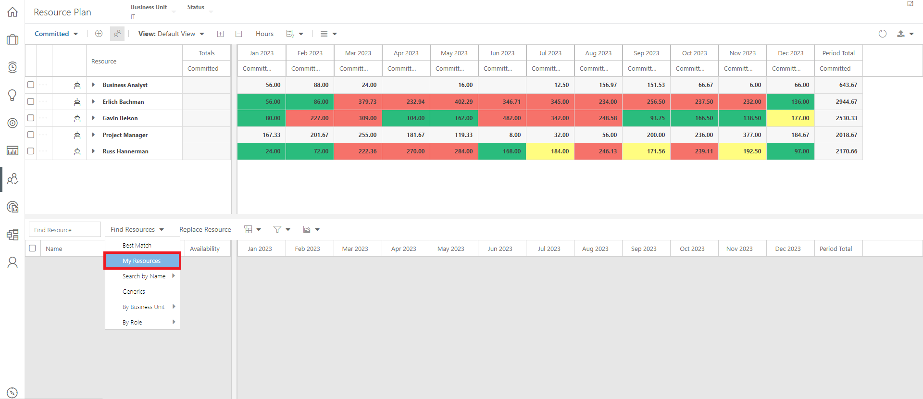
Task: Toggle the Name column select-all checkbox
Action: 33,248
